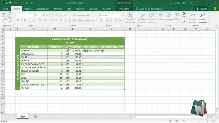Undo the last action
Screen dimensions: 219x123
(10, 3)
